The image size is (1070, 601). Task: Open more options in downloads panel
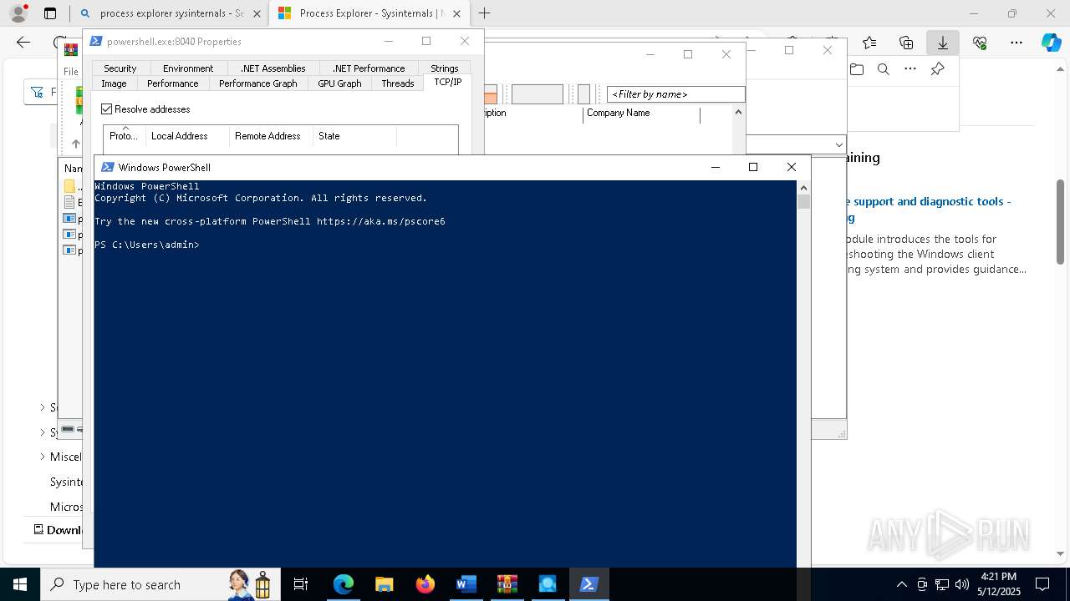[910, 69]
